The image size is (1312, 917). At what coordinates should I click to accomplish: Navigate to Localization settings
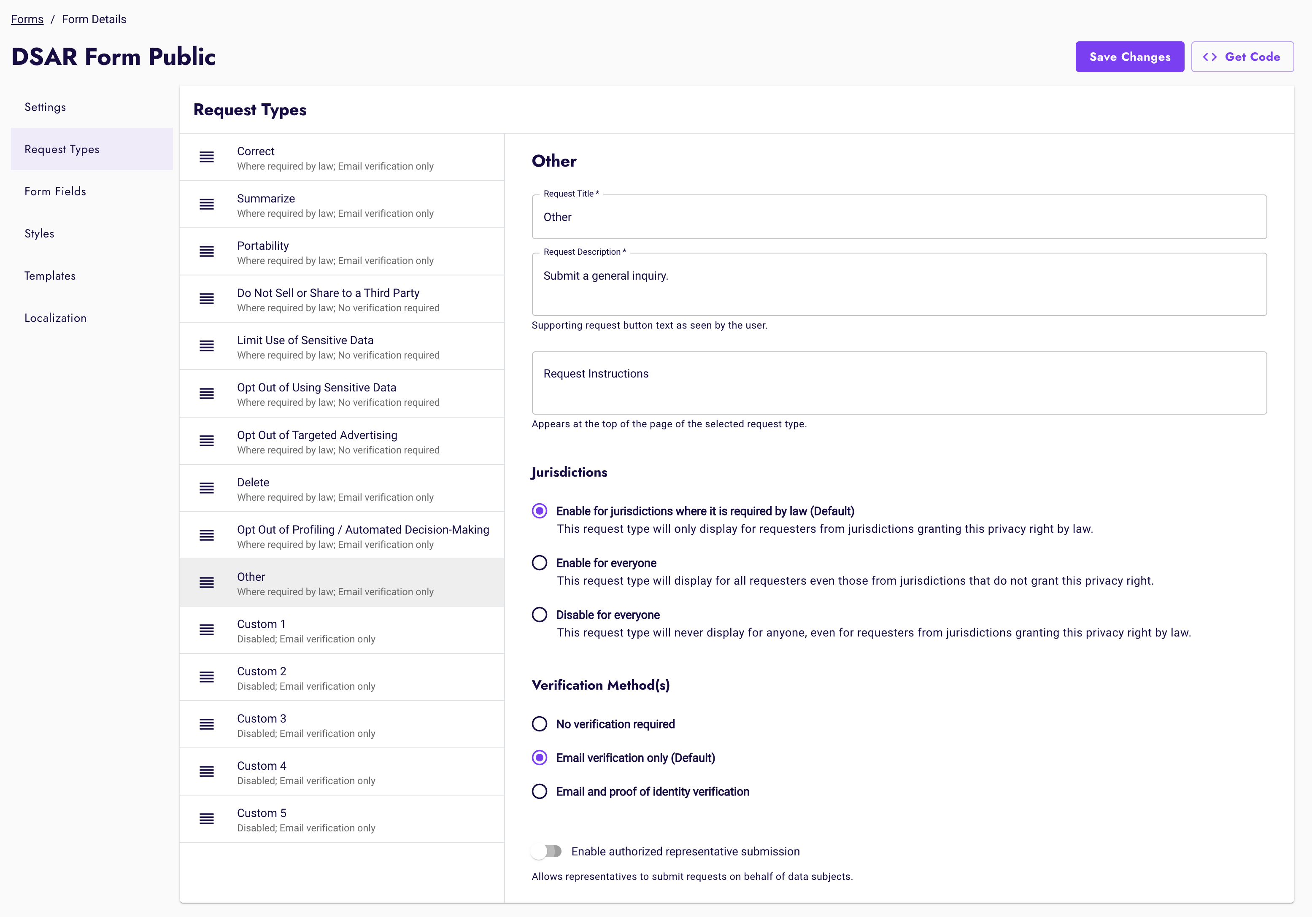[55, 318]
